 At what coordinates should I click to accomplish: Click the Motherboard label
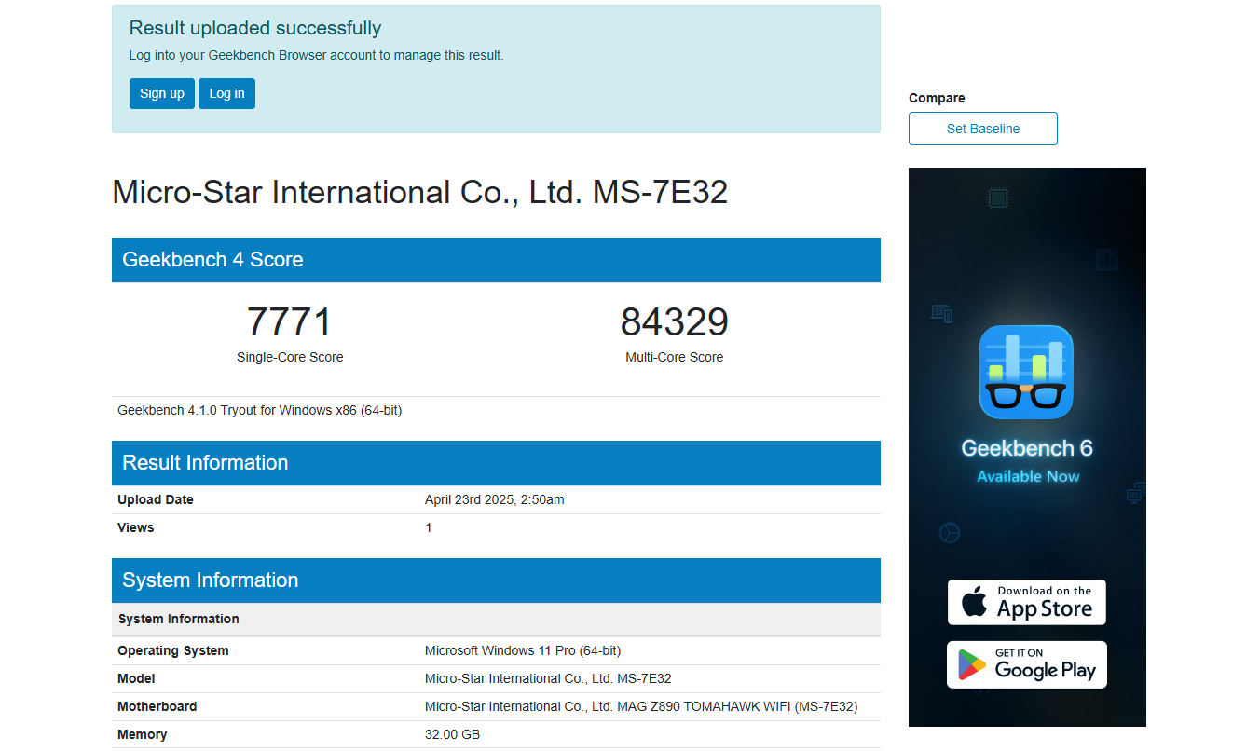[157, 706]
